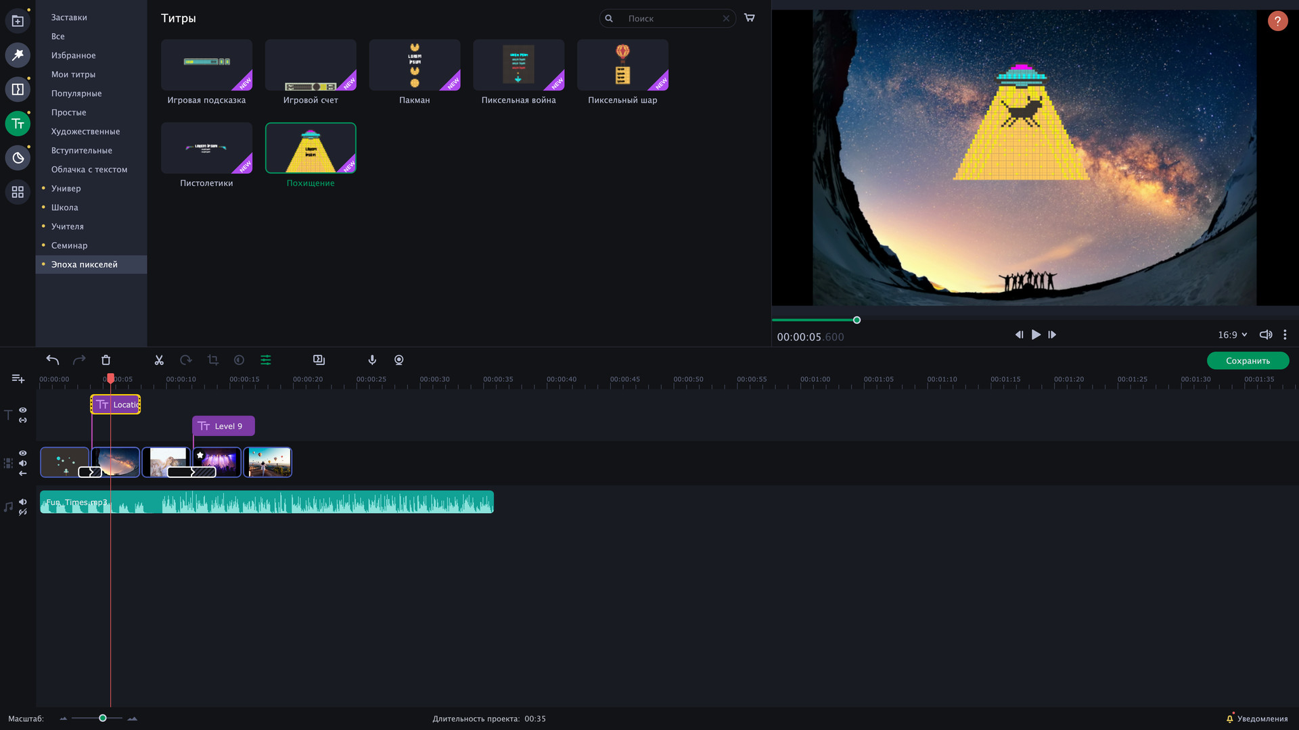Viewport: 1299px width, 730px height.
Task: Open the Filters magic wand panel
Action: [x=18, y=55]
